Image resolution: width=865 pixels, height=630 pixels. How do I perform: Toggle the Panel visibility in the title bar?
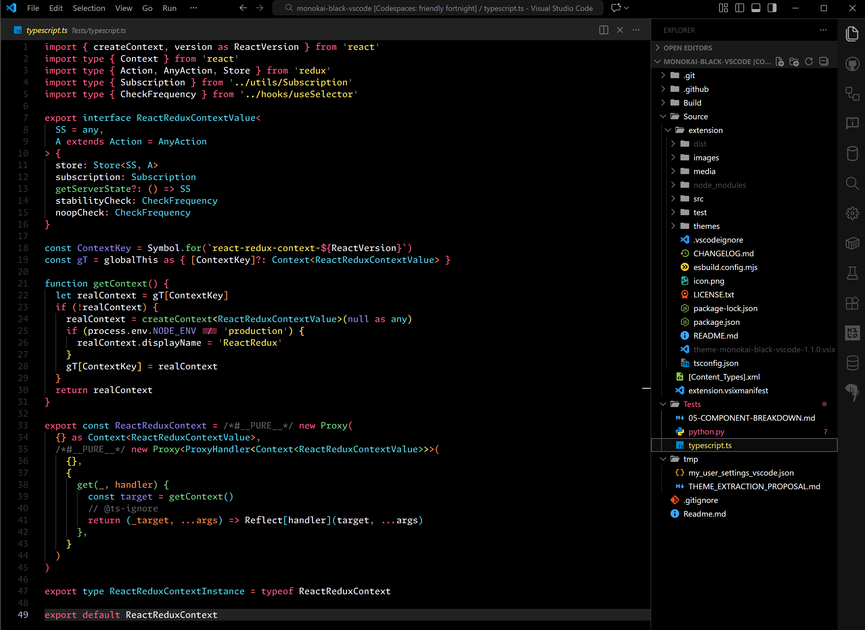tap(756, 7)
